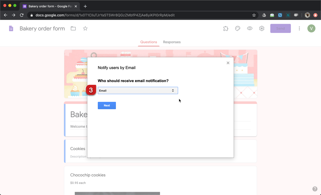Bookmark the page with the star icon
This screenshot has width=321, height=195.
click(x=254, y=15)
